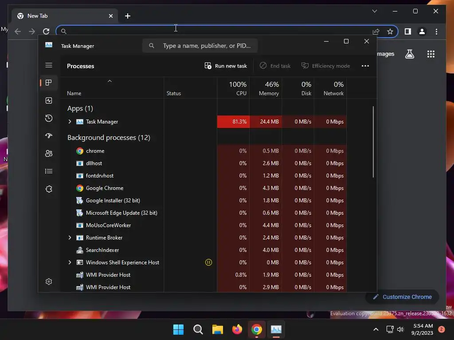Image resolution: width=454 pixels, height=340 pixels.
Task: Launch Firefox from the taskbar
Action: (237, 329)
